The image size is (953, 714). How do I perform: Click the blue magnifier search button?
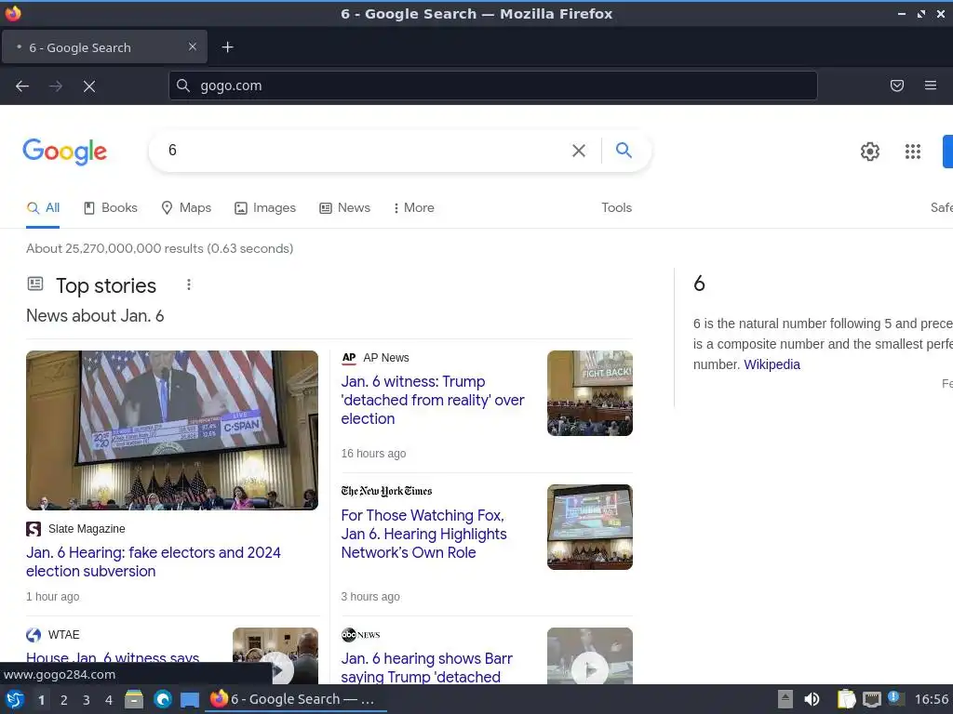coord(624,150)
